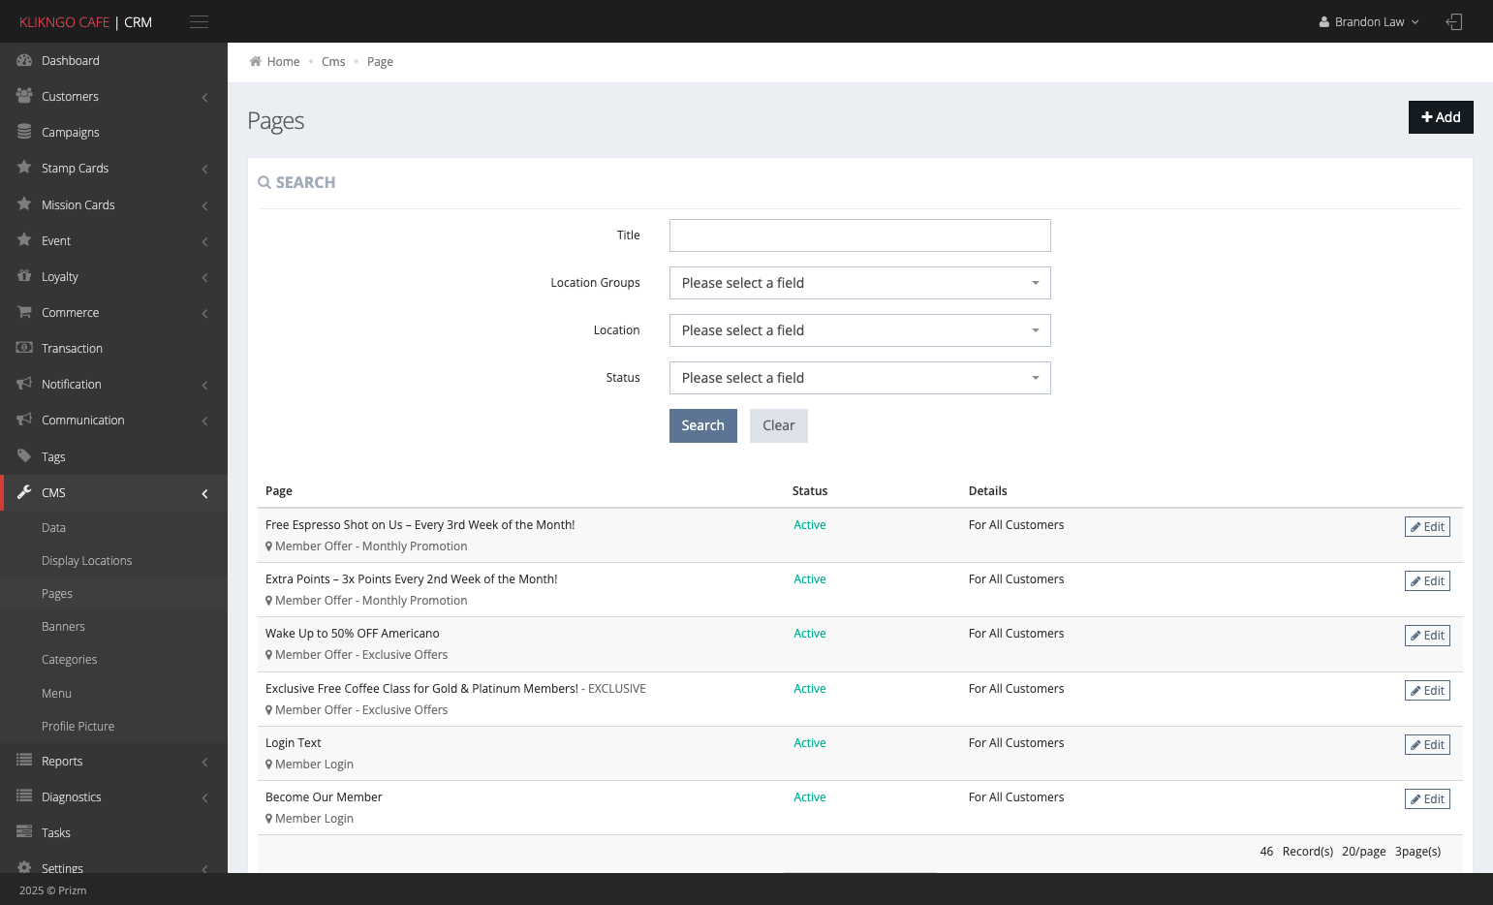This screenshot has width=1493, height=905.
Task: Click the Commerce shopping cart icon
Action: (24, 312)
